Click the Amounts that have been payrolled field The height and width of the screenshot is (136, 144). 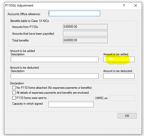[85, 33]
